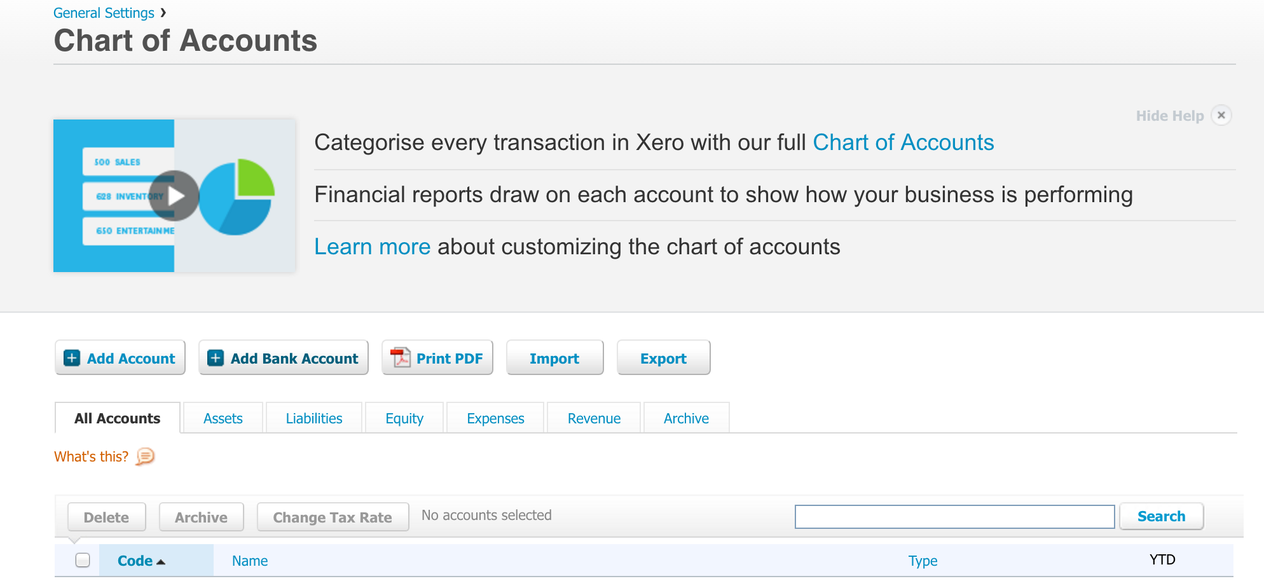Open the Archive tab
This screenshot has height=581, width=1264.
coord(685,418)
